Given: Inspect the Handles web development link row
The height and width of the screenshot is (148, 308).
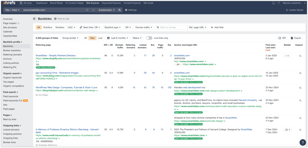Looking at the screenshot, I should [x=300, y=88].
